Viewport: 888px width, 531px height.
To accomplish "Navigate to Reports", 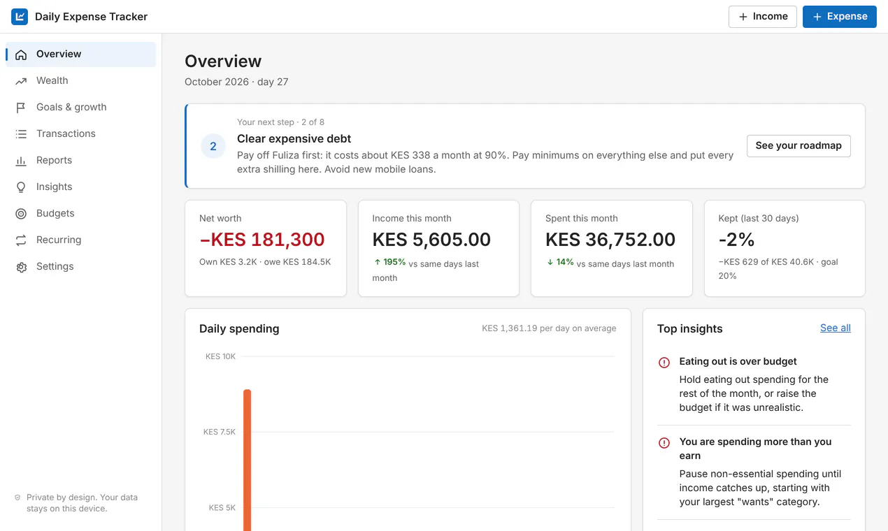I will click(x=80, y=161).
